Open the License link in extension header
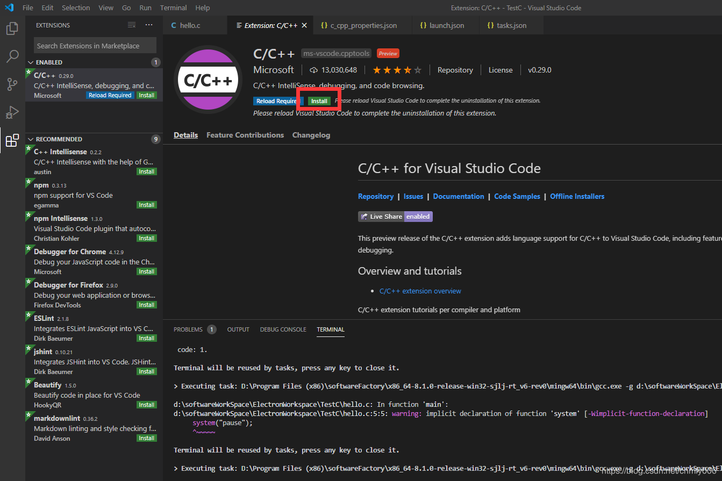The width and height of the screenshot is (722, 481). [501, 70]
